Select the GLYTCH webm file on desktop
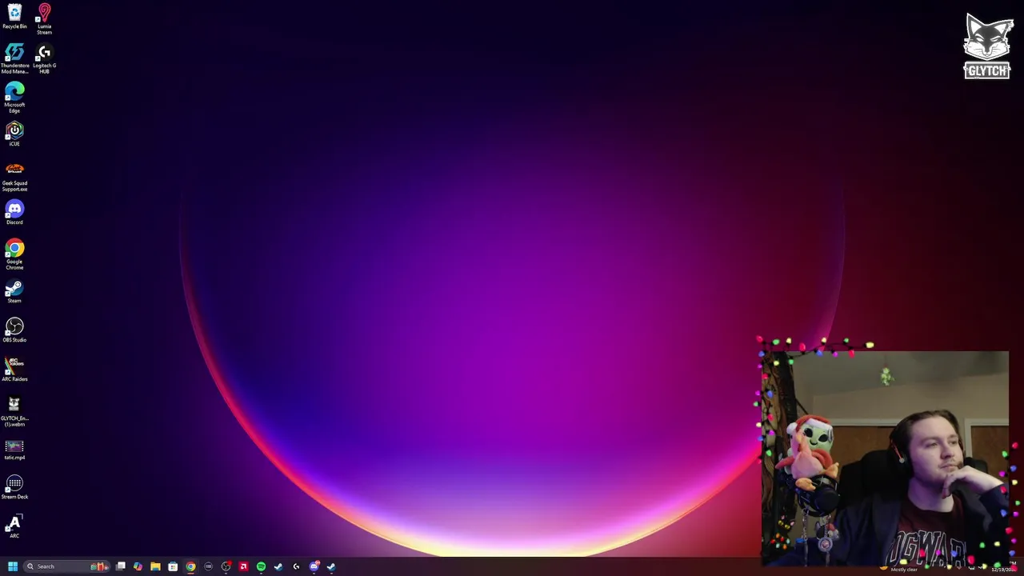This screenshot has width=1024, height=576. coord(14,411)
